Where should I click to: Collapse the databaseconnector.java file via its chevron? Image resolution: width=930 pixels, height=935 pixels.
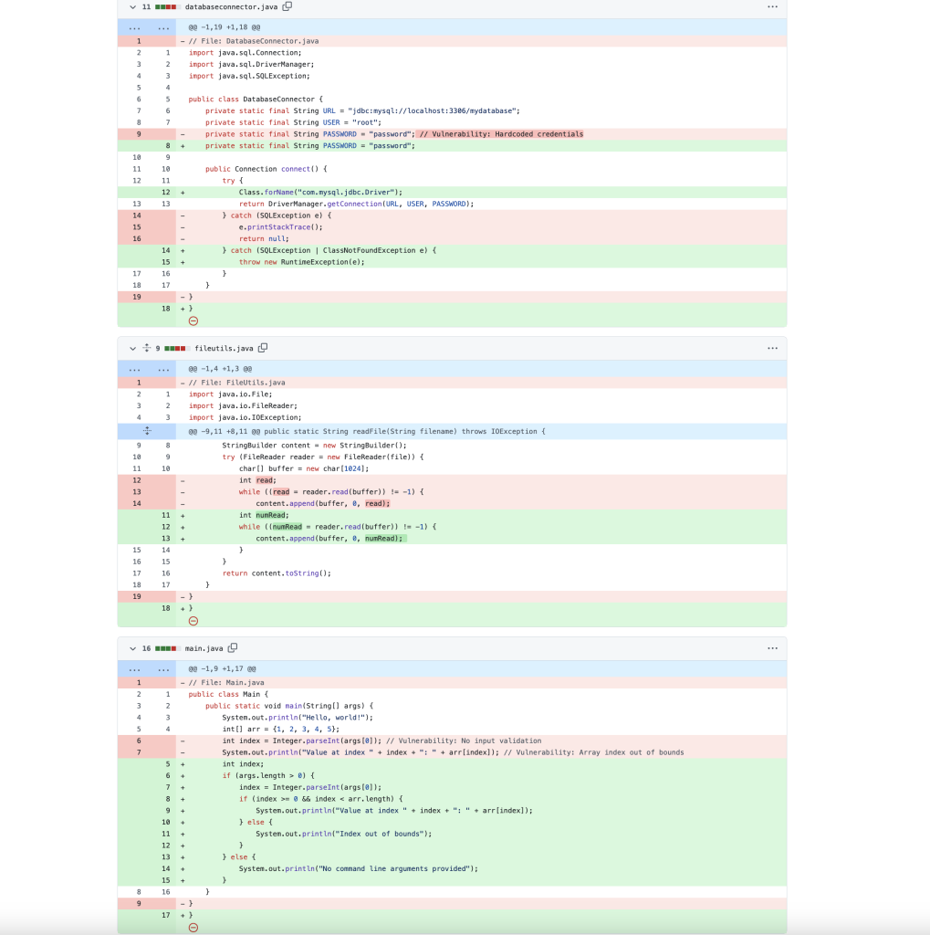coord(132,7)
